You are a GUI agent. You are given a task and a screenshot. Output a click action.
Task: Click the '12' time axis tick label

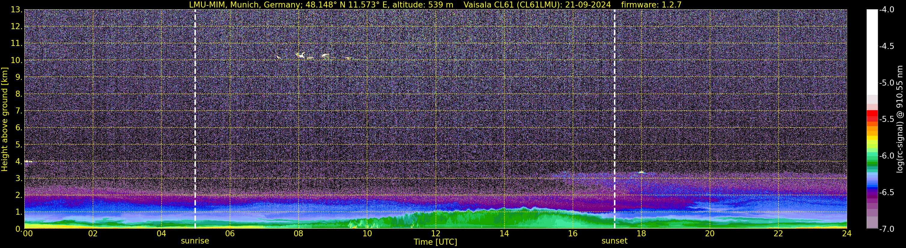click(x=436, y=234)
